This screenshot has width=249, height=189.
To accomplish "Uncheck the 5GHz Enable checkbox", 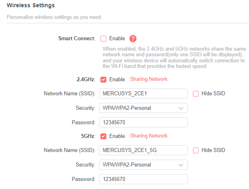I will tap(103, 136).
